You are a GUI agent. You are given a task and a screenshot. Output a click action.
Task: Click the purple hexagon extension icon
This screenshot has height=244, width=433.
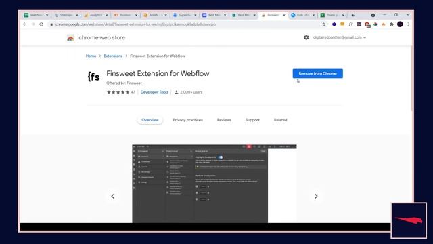[334, 24]
